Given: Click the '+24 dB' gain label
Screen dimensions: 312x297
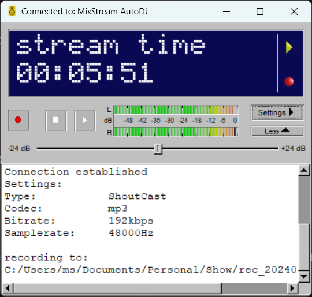Looking at the screenshot, I should pos(293,149).
